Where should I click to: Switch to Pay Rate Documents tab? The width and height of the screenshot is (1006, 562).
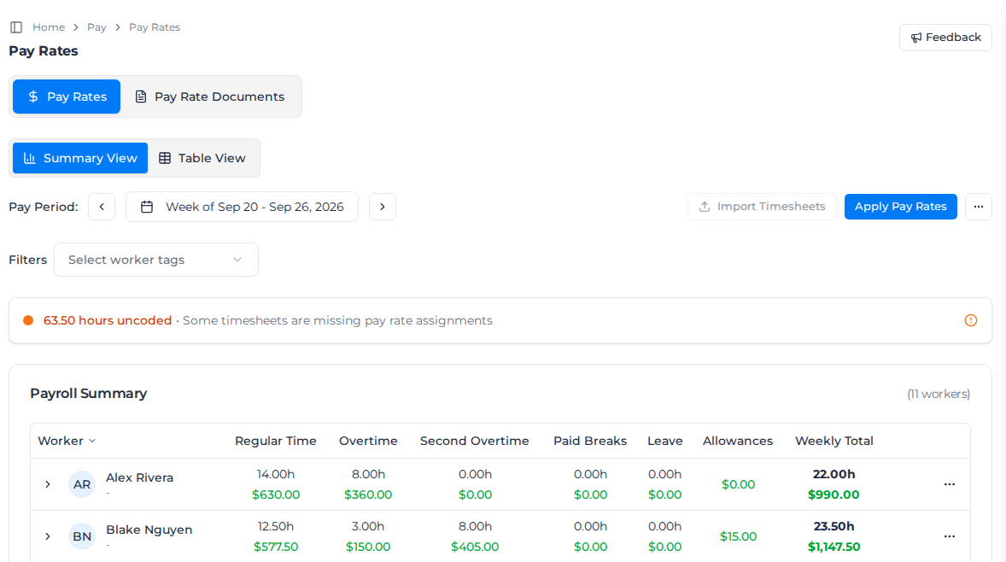coord(210,97)
